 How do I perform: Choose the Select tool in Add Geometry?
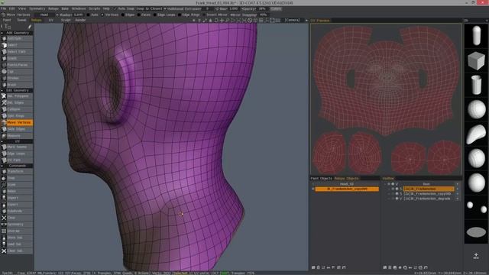pyautogui.click(x=17, y=45)
